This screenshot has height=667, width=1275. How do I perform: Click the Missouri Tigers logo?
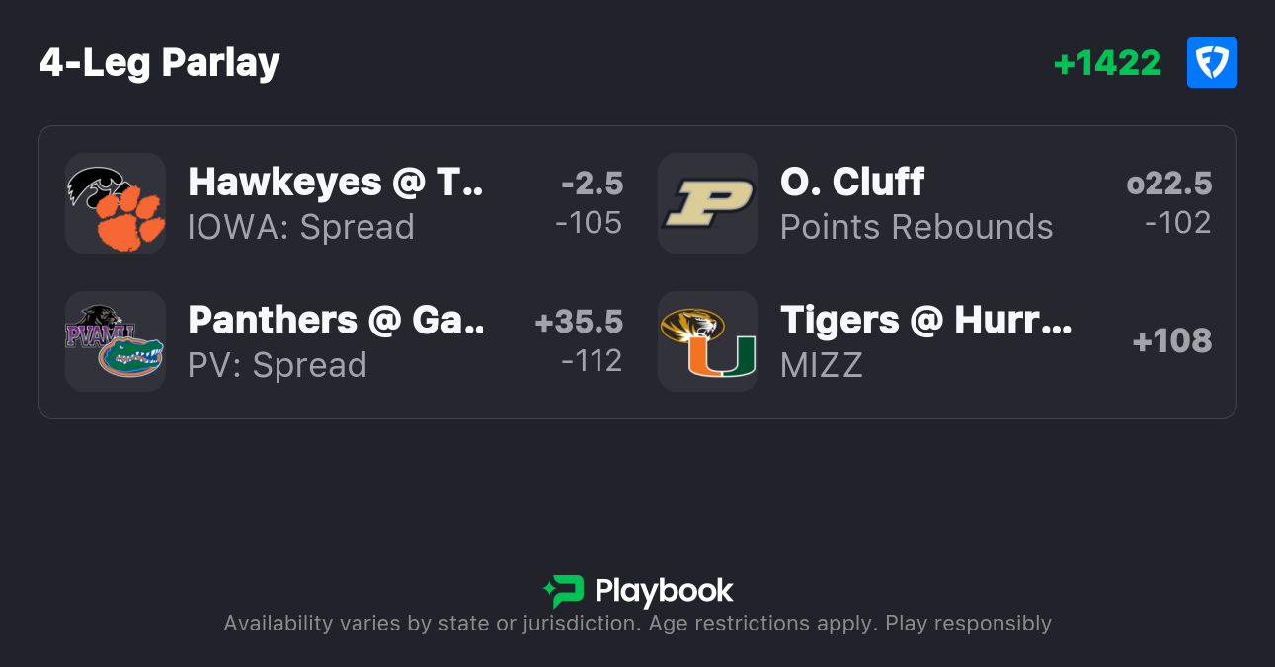coord(691,326)
